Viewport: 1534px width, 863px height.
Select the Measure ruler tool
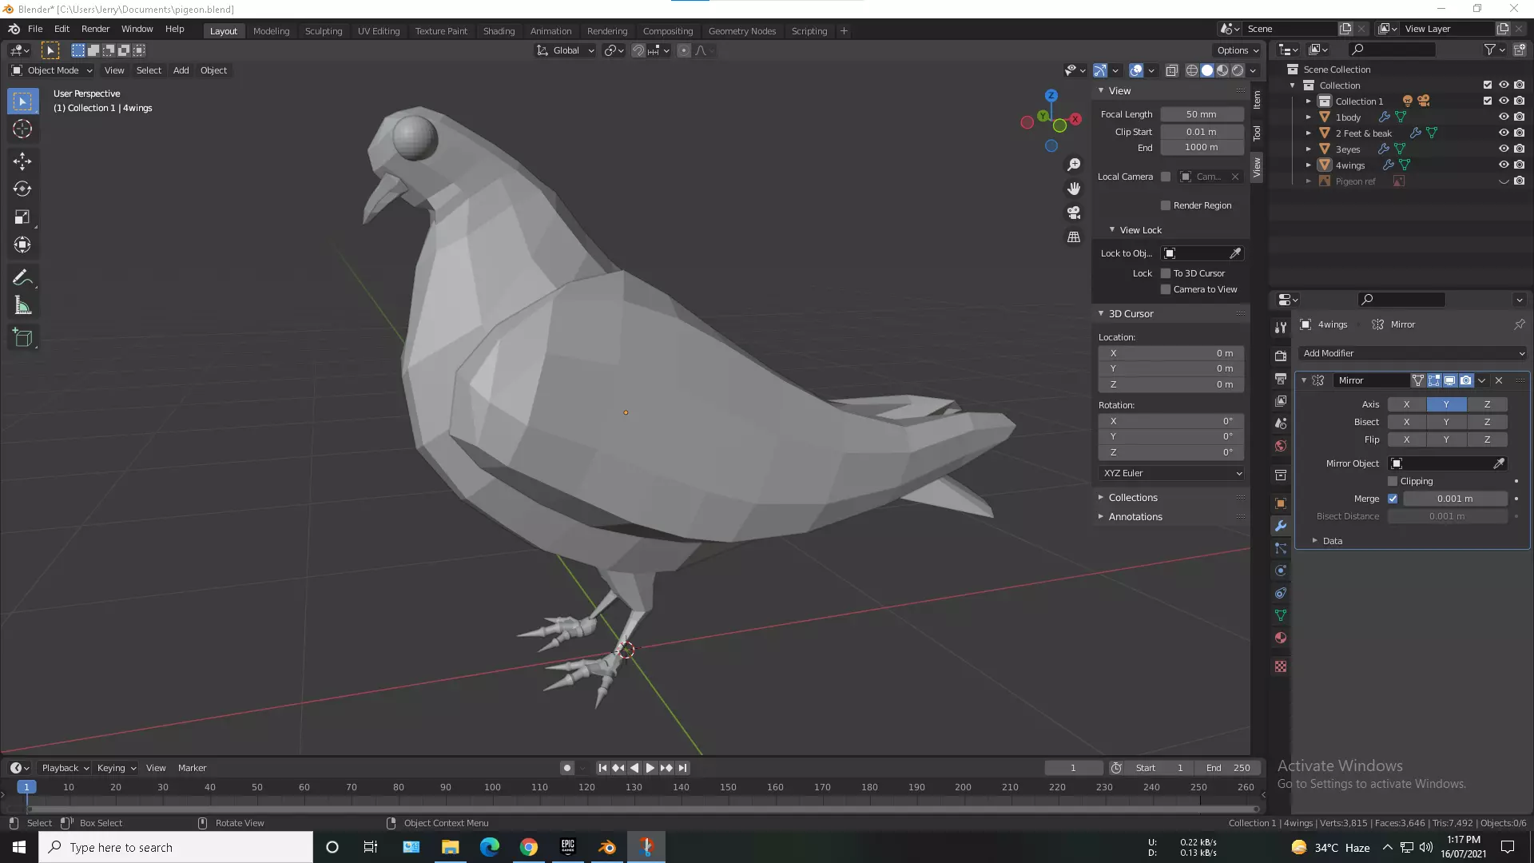click(x=22, y=306)
